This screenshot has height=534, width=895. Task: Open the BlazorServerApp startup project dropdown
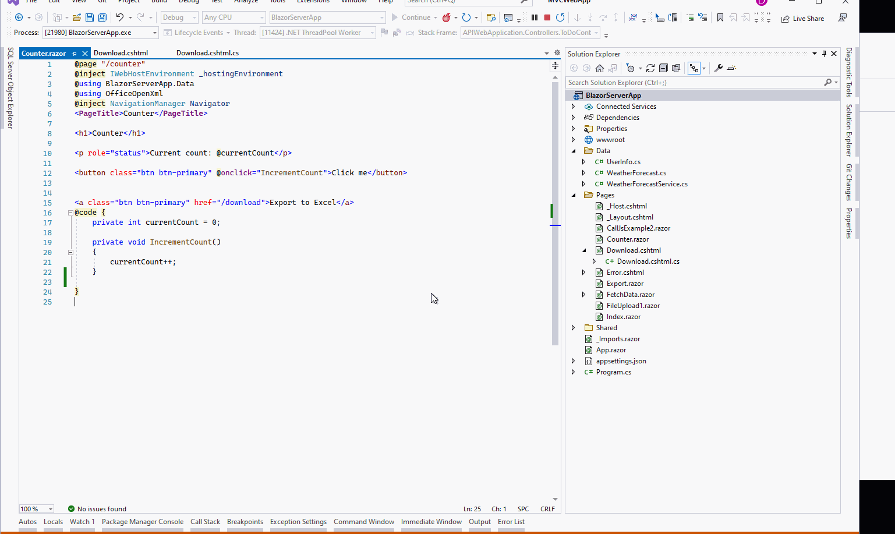(327, 17)
